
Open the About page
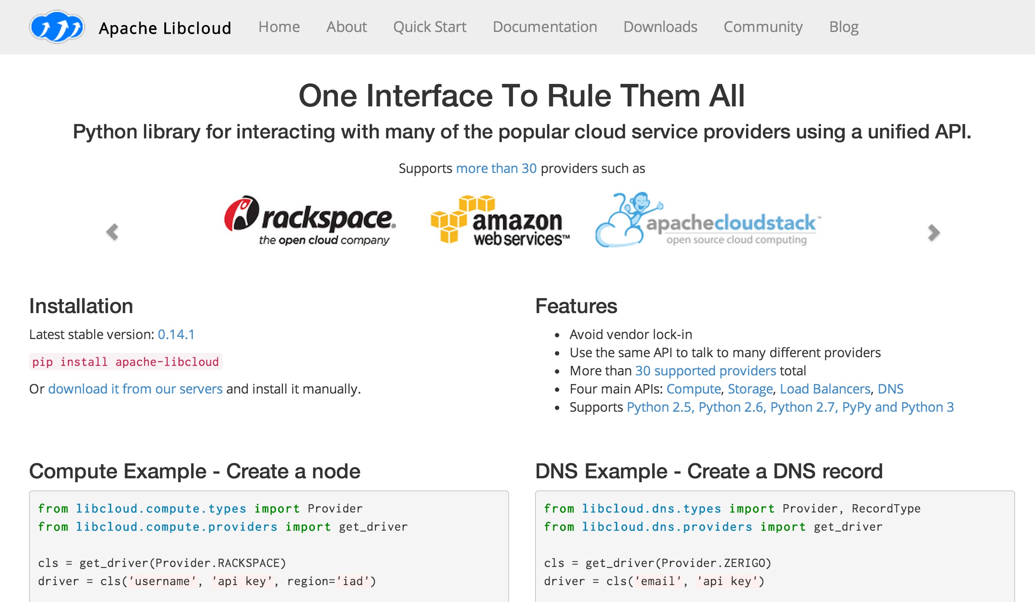(346, 27)
